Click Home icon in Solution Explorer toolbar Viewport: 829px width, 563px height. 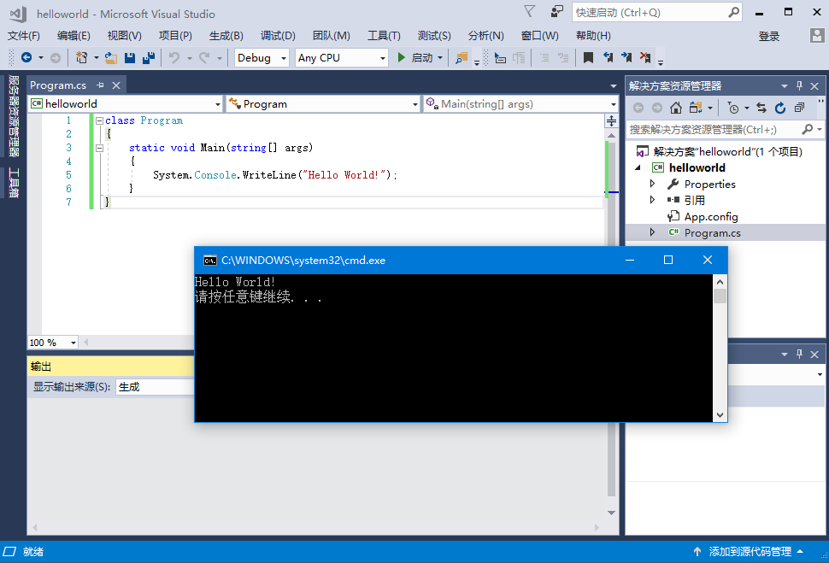coord(675,108)
